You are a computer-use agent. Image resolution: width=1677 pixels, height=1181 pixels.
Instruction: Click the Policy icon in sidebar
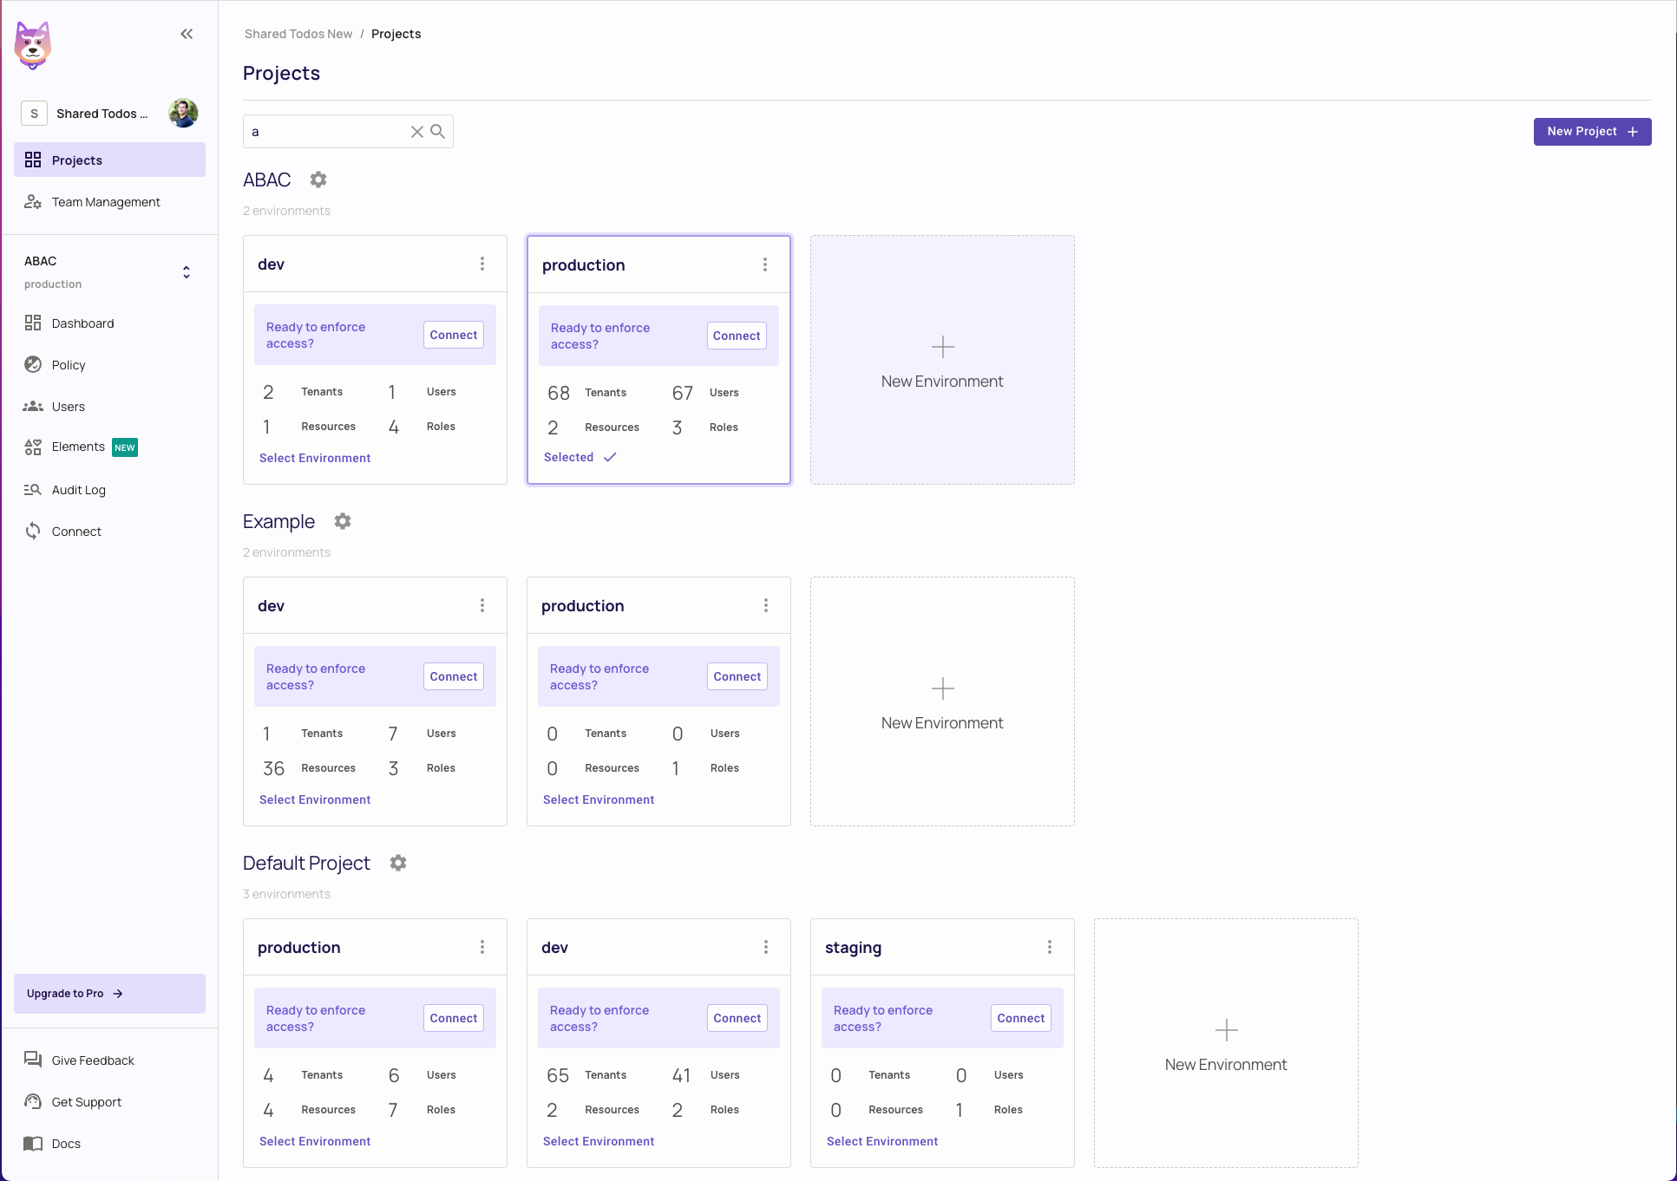[35, 364]
